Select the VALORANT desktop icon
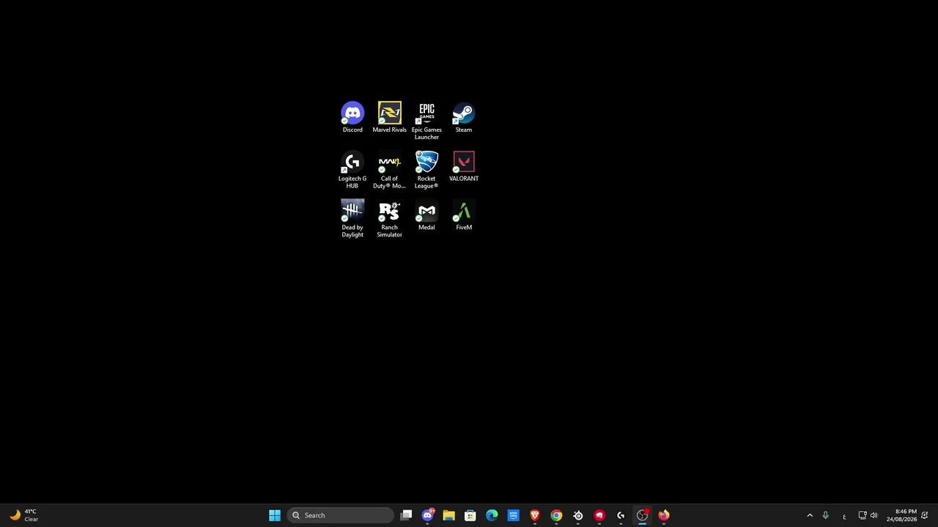Image resolution: width=938 pixels, height=527 pixels. click(464, 166)
